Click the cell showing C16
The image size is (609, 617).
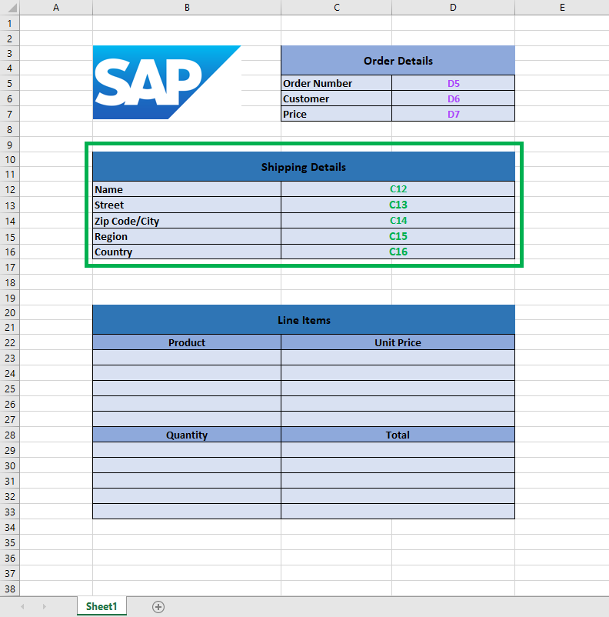(398, 252)
